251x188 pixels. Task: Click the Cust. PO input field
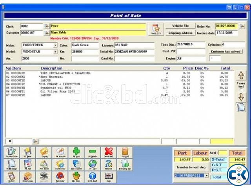coord(191,52)
